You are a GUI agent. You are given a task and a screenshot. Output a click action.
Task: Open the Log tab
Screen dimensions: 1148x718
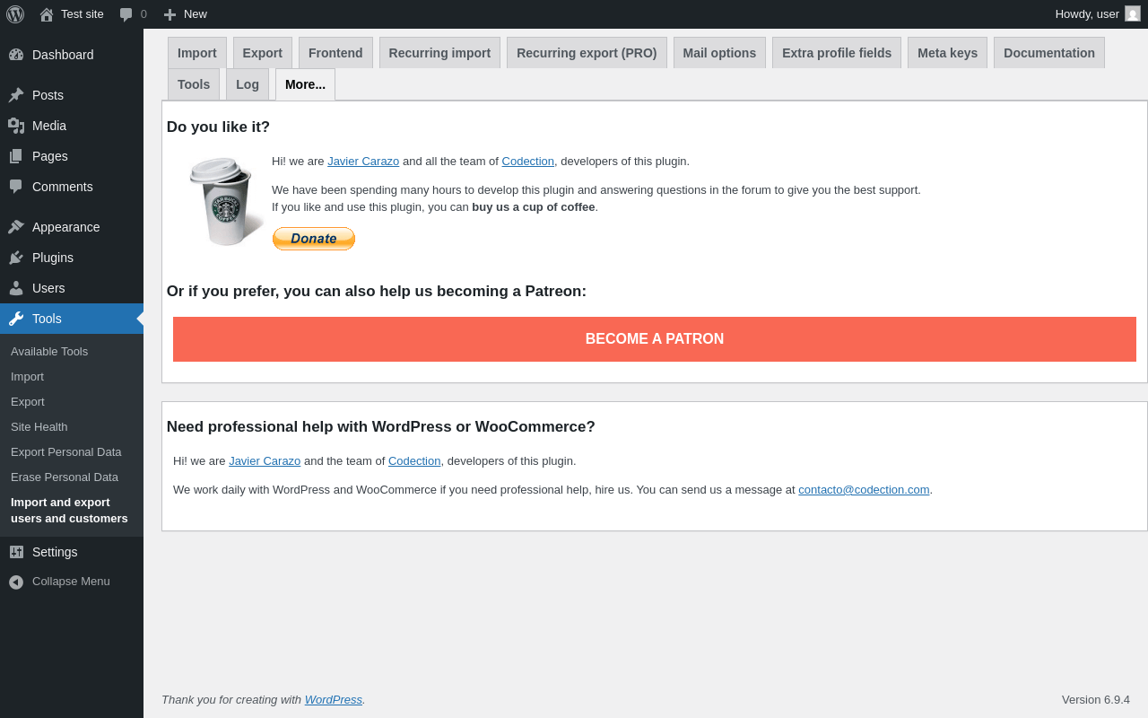pos(248,84)
